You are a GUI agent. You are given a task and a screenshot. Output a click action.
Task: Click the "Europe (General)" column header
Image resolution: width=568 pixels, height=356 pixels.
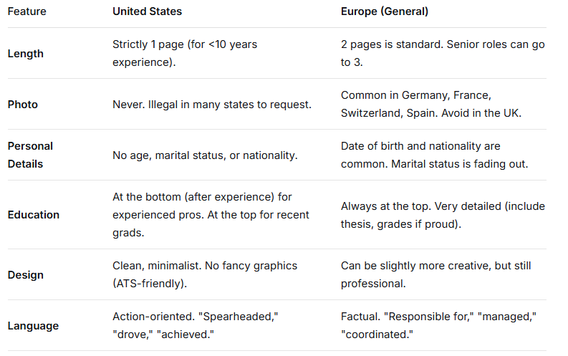tap(385, 11)
